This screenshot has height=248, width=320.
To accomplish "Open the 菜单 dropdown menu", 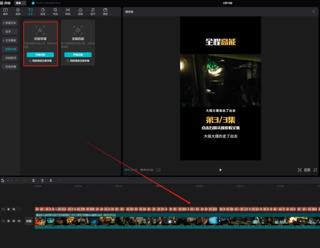I will [20, 3].
